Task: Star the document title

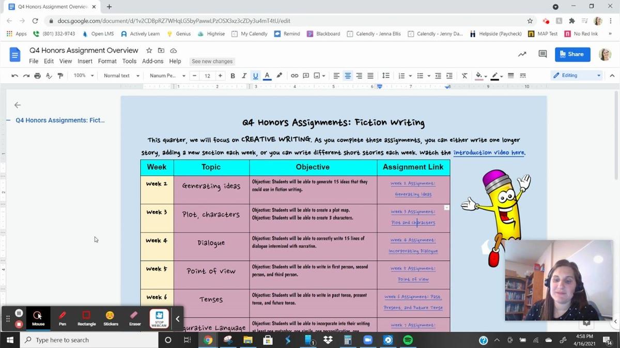Action: (x=149, y=51)
